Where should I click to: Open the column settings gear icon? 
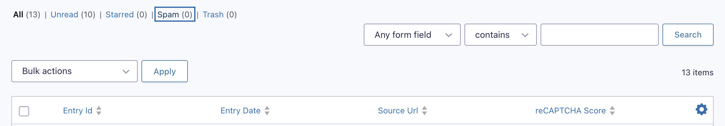coord(701,110)
